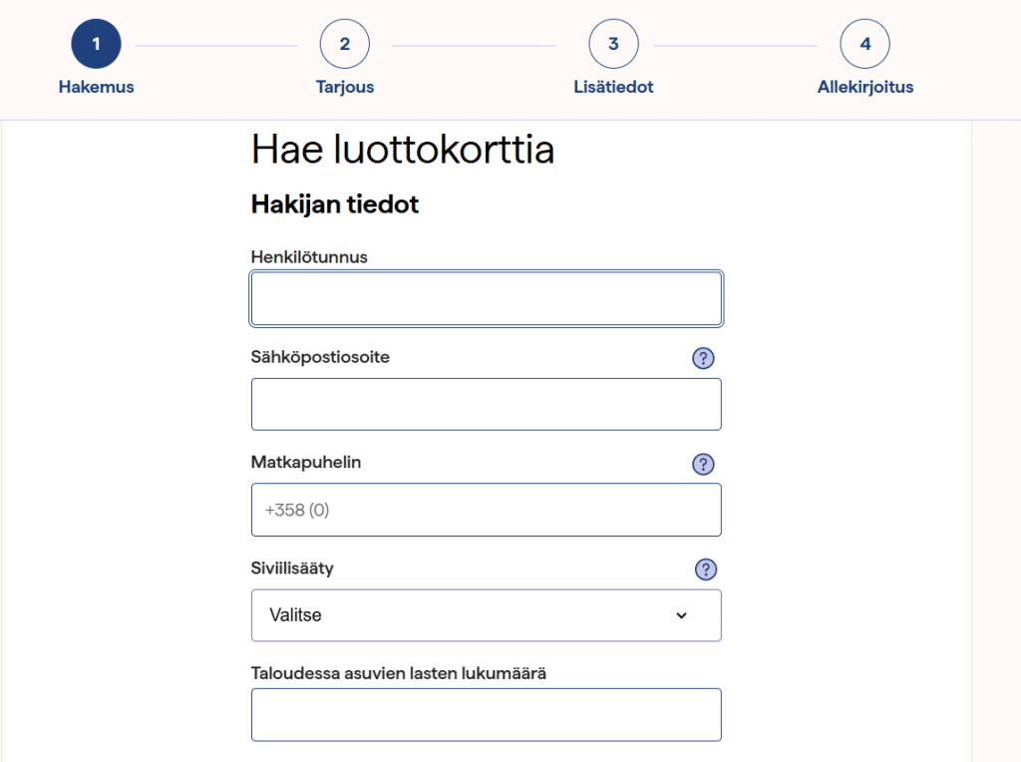1021x762 pixels.
Task: Jump to the step 4 circle
Action: (864, 44)
